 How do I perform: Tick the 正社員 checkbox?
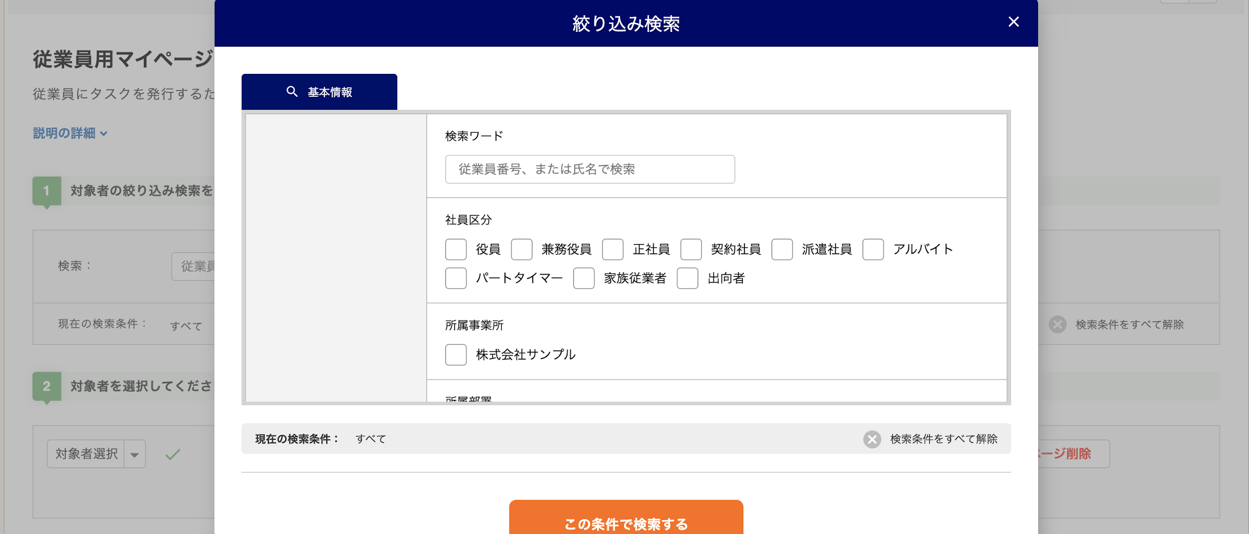pos(613,250)
